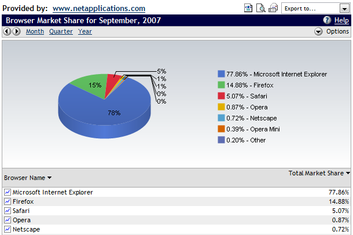The image size is (353, 235).
Task: Expand the Options arrow button
Action: [x=318, y=31]
